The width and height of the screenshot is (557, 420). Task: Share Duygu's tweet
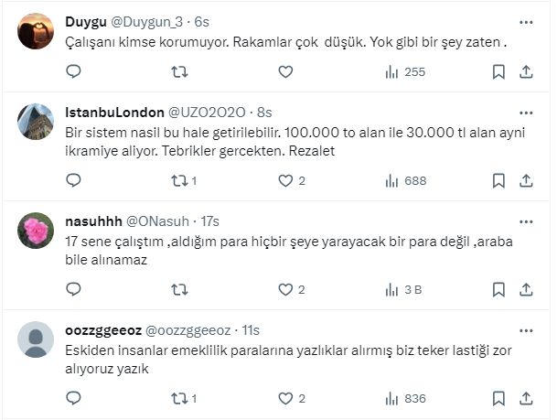coord(527,71)
